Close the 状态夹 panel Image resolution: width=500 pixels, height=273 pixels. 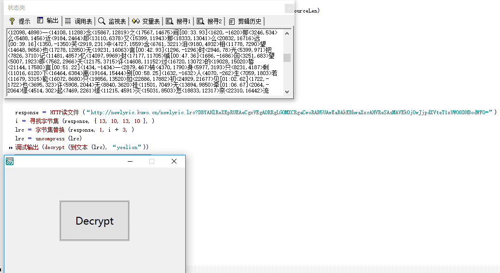[x=289, y=8]
